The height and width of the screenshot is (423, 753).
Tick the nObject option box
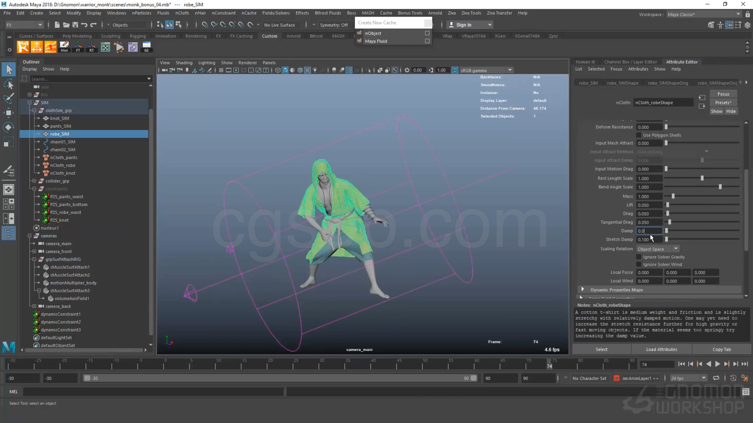(x=427, y=33)
